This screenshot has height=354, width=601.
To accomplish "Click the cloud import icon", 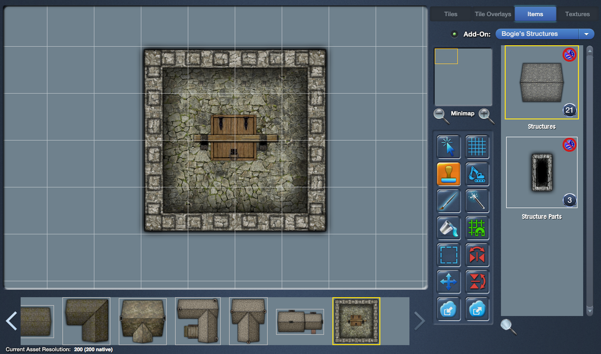I will pos(448,309).
